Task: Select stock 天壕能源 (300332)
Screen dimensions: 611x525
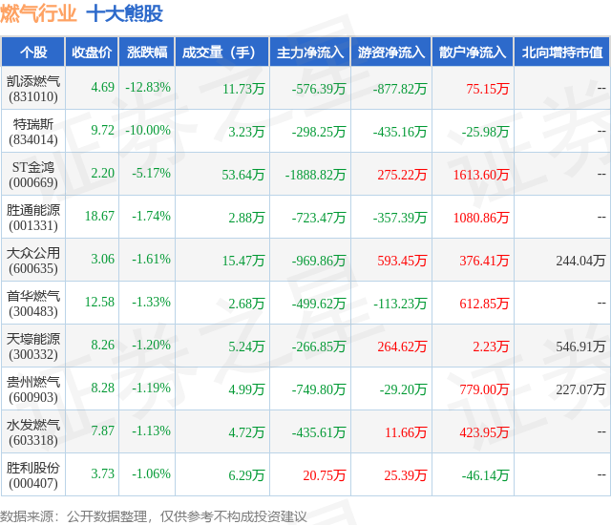Action: 33,346
